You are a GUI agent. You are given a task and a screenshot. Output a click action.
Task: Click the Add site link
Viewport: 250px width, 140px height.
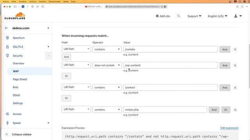pyautogui.click(x=163, y=16)
